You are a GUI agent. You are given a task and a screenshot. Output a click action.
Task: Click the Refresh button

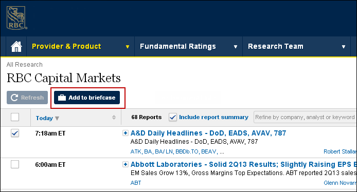(27, 98)
